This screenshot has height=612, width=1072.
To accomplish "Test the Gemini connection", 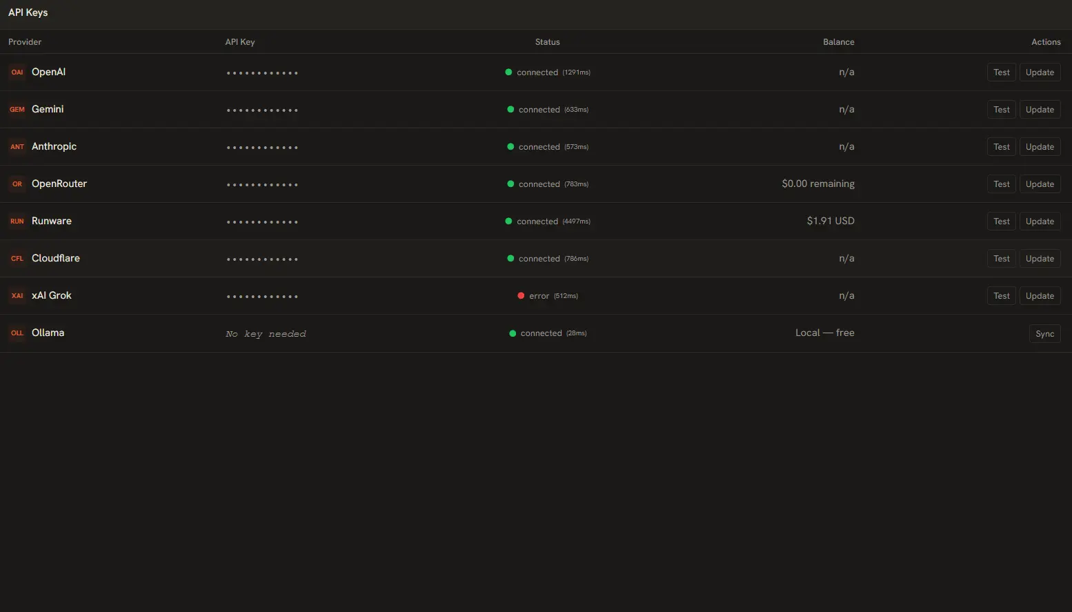I will tap(1002, 110).
